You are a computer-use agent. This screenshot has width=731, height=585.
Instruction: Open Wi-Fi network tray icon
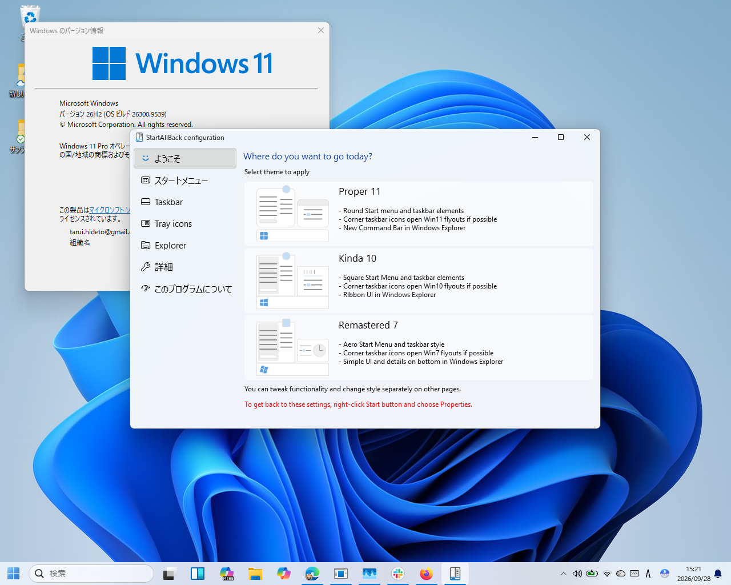point(607,574)
